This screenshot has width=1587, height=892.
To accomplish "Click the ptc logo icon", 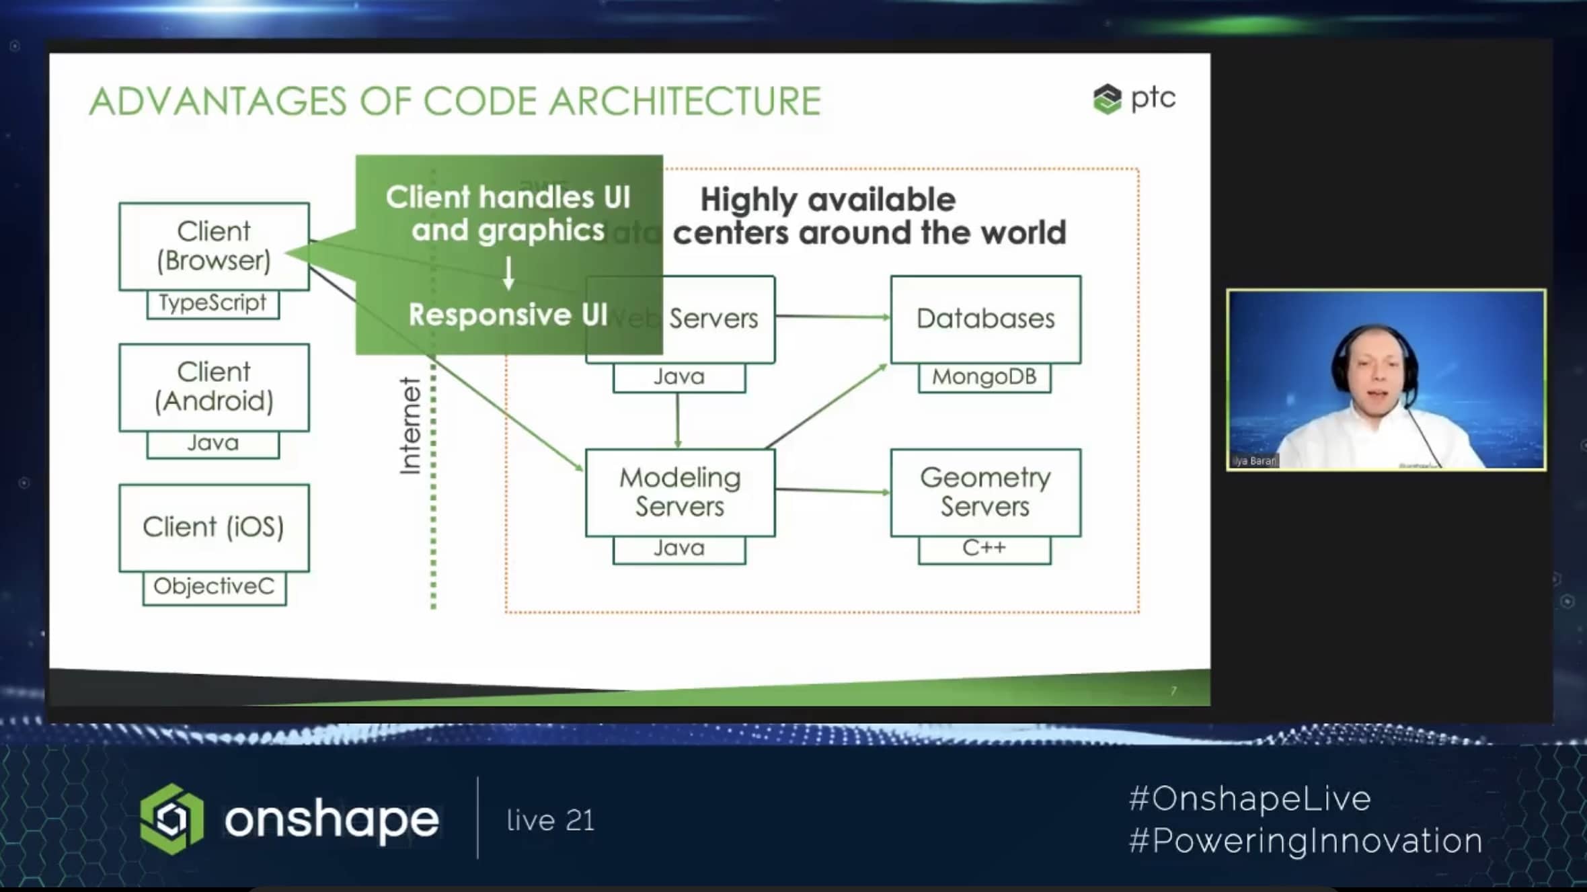I will (1107, 99).
